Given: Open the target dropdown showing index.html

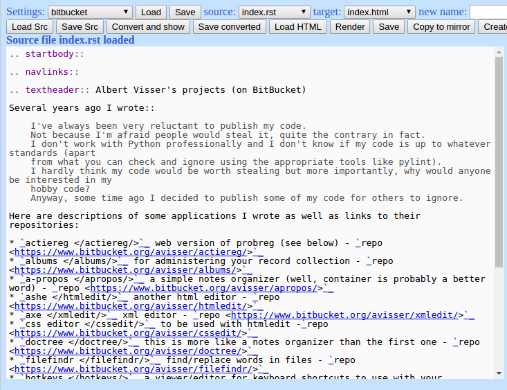Looking at the screenshot, I should point(380,12).
